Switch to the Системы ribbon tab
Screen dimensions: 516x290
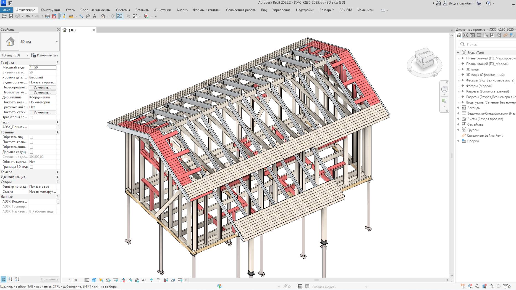(123, 10)
